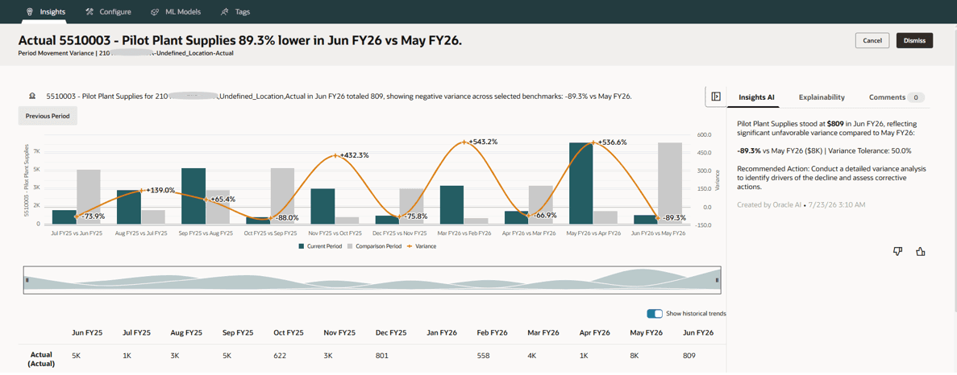Image resolution: width=957 pixels, height=375 pixels.
Task: Click axis label Nov FY25 vs Oct FY25
Action: tap(335, 233)
